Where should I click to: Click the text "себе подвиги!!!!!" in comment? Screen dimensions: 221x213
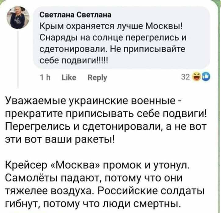[x=74, y=61]
